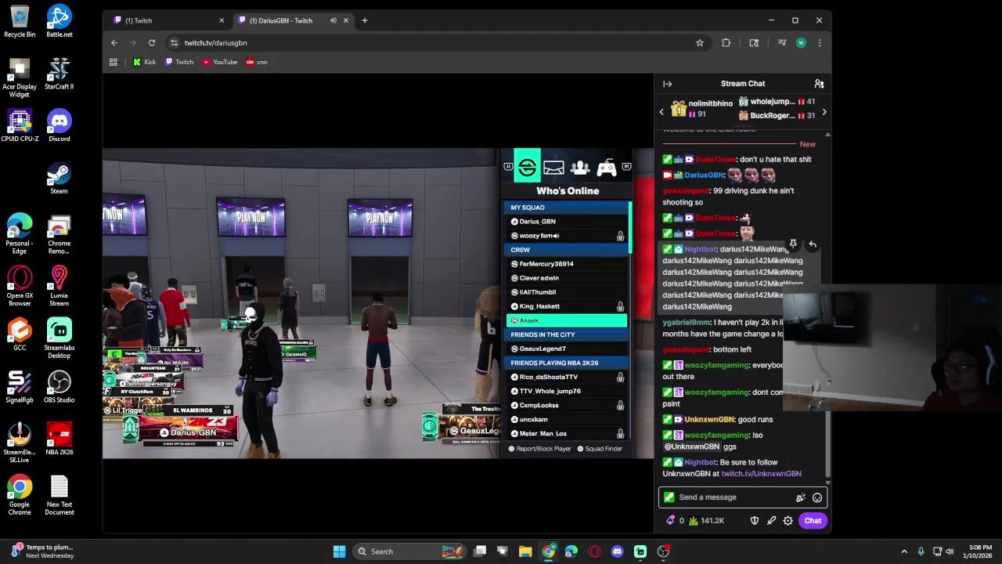The image size is (1002, 564).
Task: Open Chrome extensions puzzle menu
Action: click(x=726, y=43)
